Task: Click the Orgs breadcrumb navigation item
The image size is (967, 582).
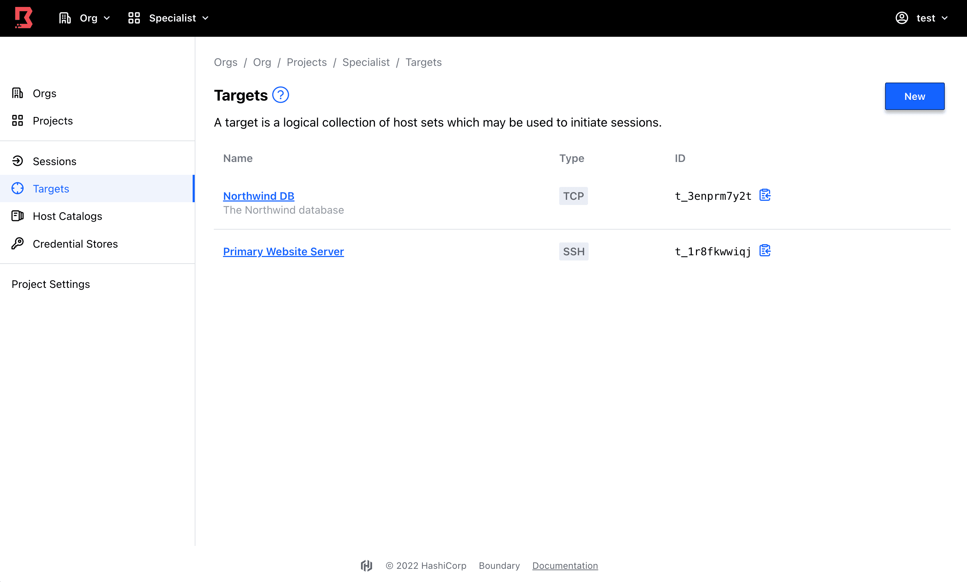Action: [x=227, y=63]
